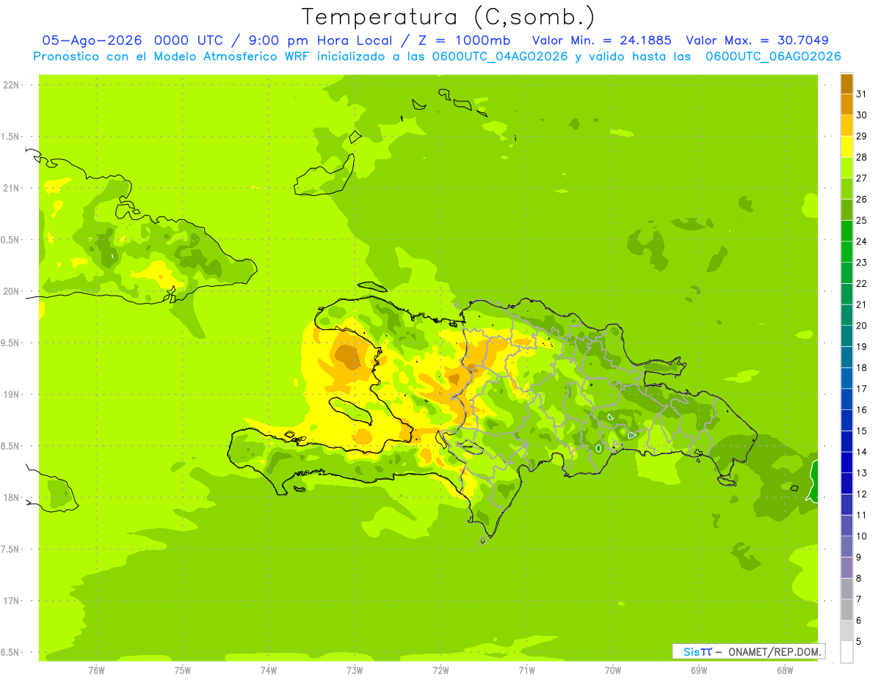Click the gray legend swatch between 6 and 7
Screen dimensions: 881x680
pos(846,610)
